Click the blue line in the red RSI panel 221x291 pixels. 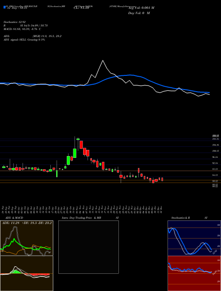point(190,270)
